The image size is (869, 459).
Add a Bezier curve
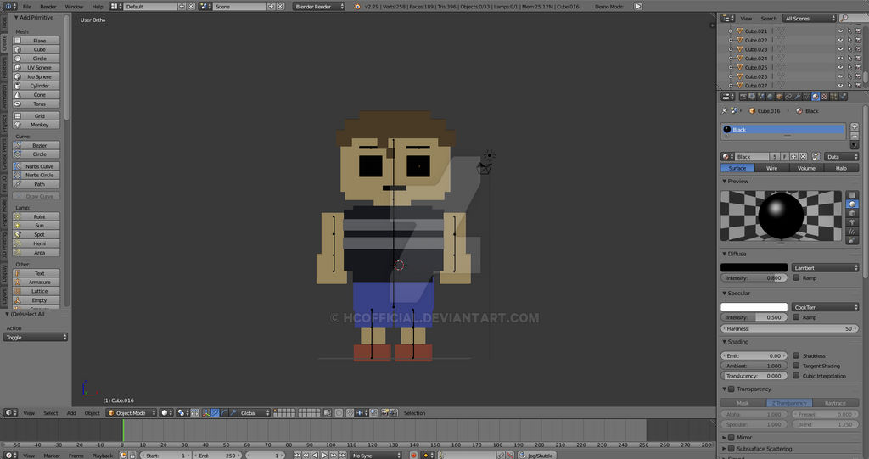pos(36,145)
